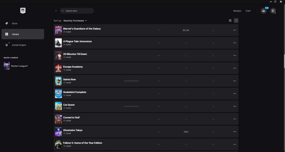Switch to list view layout
Viewport: 285px width, 152px height.
(236, 21)
